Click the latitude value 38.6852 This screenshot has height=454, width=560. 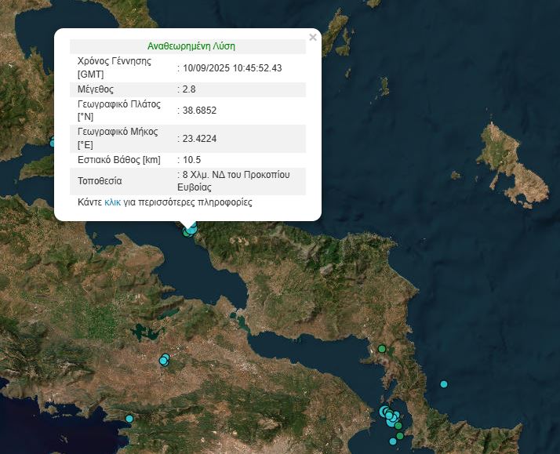[x=199, y=111]
